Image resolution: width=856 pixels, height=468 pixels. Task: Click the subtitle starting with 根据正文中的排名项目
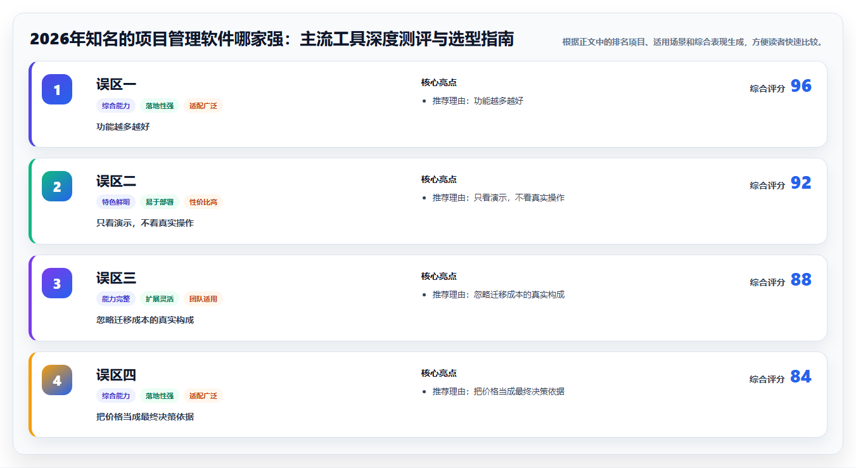(x=694, y=42)
